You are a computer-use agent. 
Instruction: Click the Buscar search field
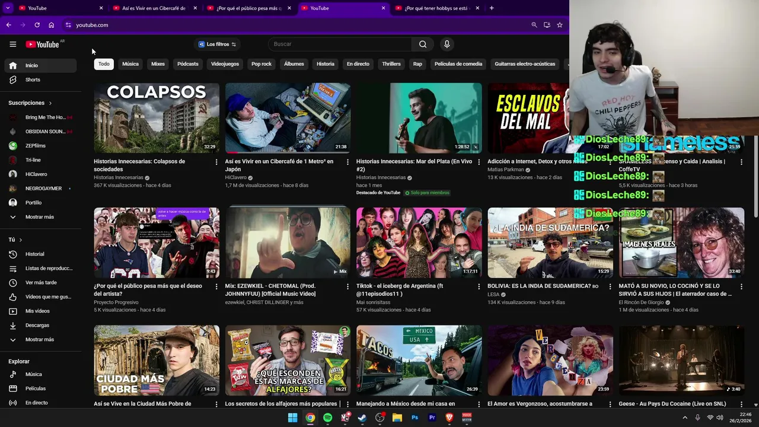coord(340,44)
